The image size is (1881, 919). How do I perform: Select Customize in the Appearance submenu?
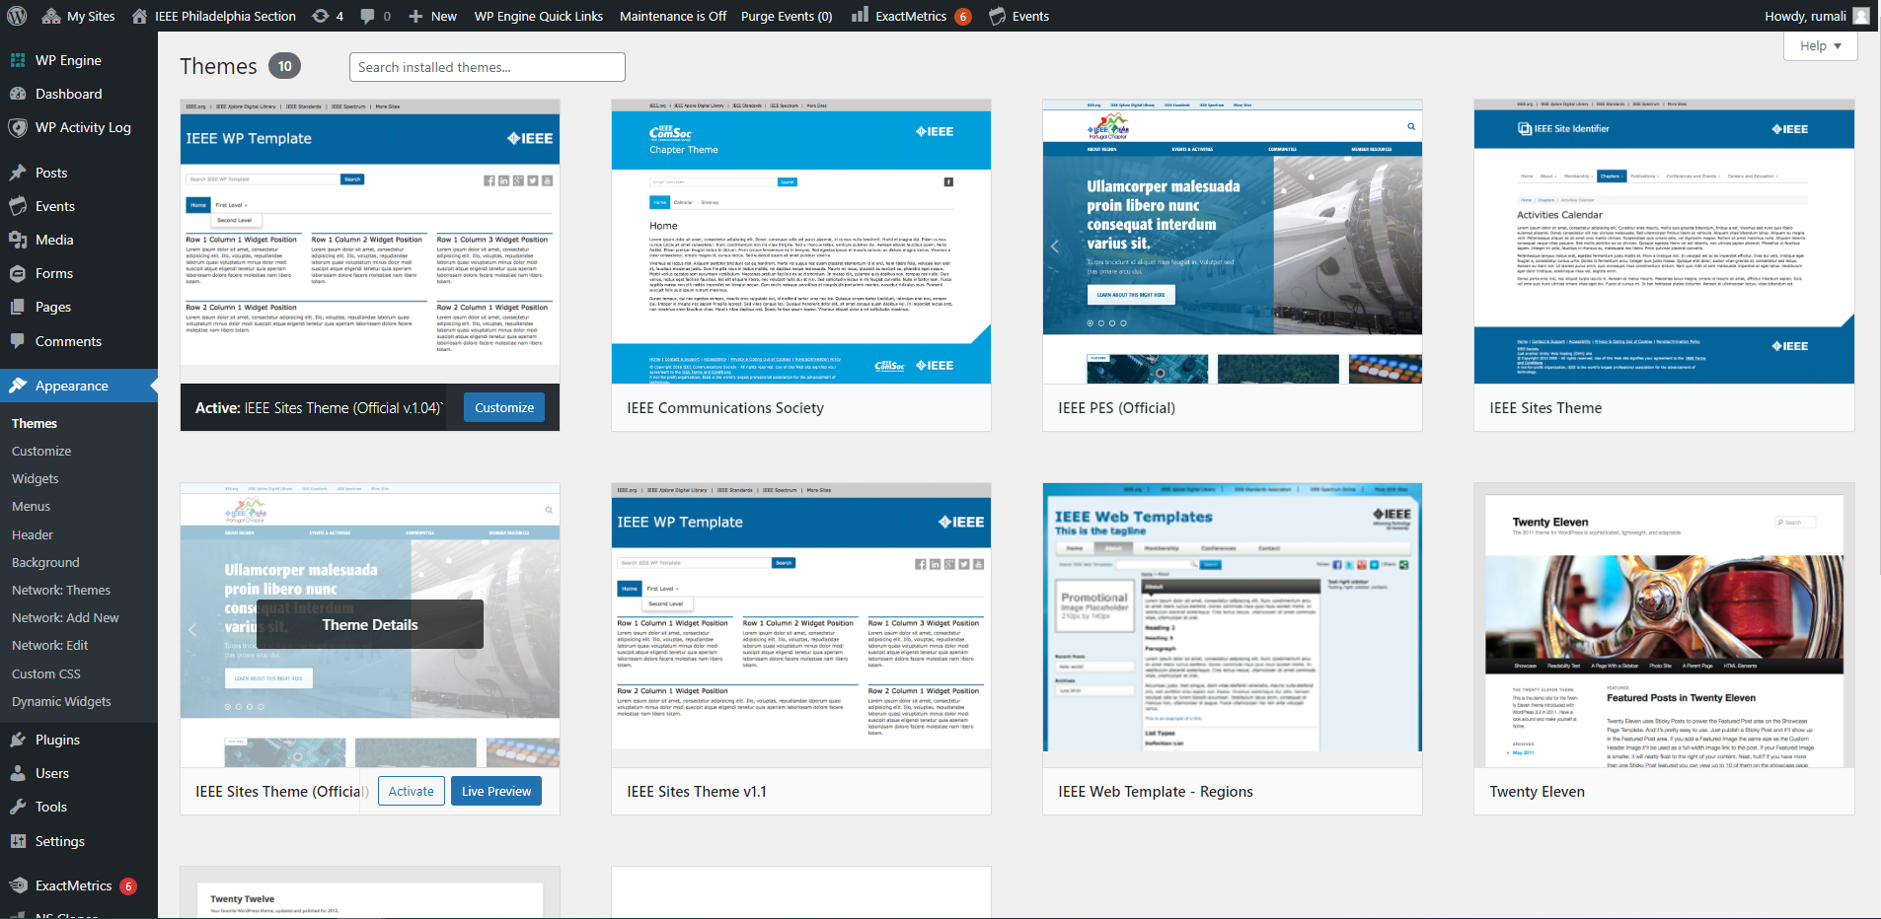(40, 450)
